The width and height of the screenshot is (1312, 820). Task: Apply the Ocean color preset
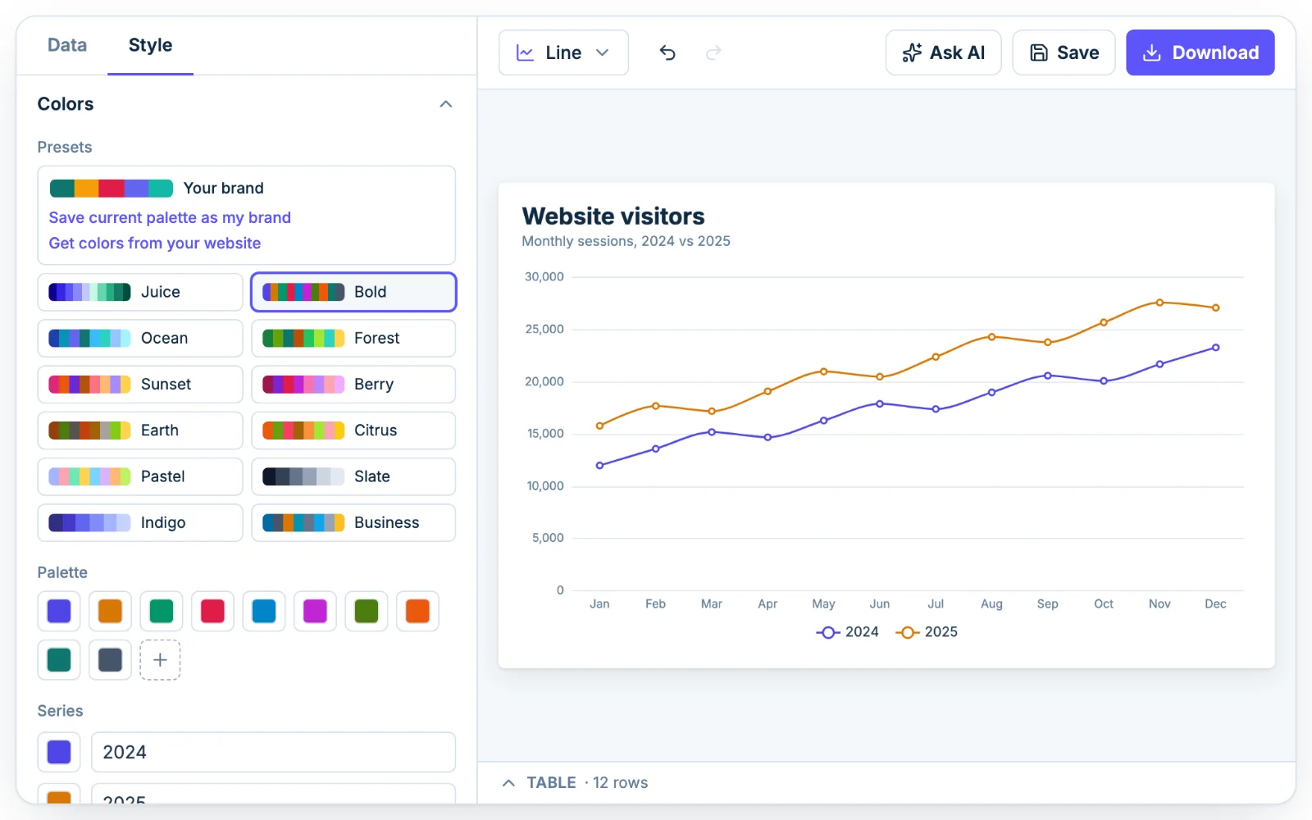pyautogui.click(x=140, y=338)
